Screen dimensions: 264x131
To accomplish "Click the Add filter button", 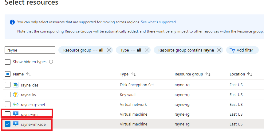I will (242, 50).
